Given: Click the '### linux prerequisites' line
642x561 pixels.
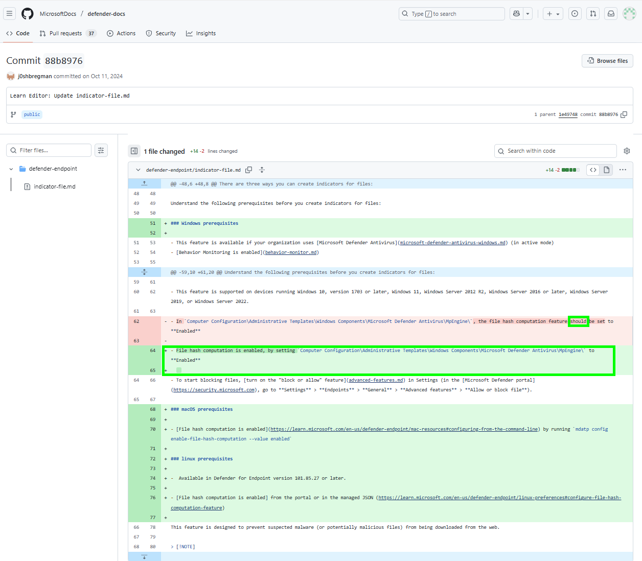Looking at the screenshot, I should click(201, 459).
